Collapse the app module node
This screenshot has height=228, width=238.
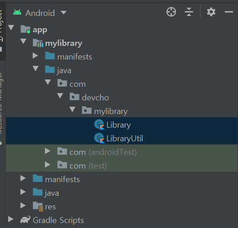(x=11, y=28)
